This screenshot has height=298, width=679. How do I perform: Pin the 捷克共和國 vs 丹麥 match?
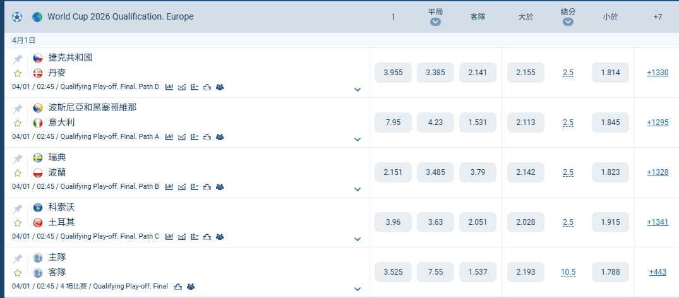tap(18, 59)
